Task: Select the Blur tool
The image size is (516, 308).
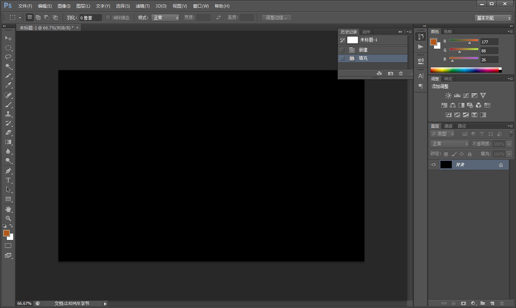Action: click(x=8, y=151)
